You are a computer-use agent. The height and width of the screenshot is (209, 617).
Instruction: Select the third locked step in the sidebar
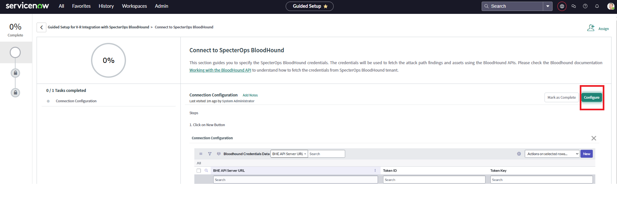(x=15, y=93)
